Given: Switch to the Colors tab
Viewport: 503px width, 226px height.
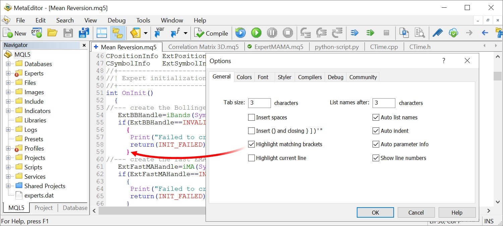Looking at the screenshot, I should [244, 77].
